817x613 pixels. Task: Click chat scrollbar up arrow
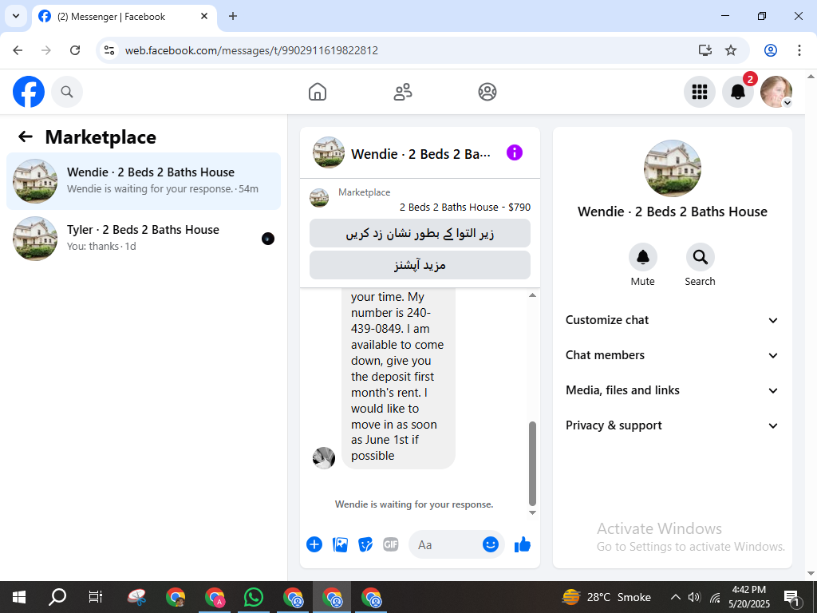[x=532, y=295]
